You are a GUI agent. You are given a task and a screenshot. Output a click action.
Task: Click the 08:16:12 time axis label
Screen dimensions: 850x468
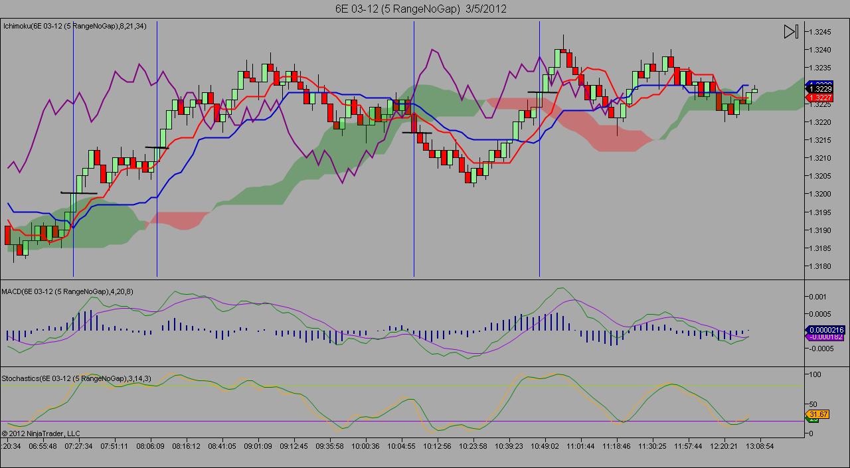(186, 446)
